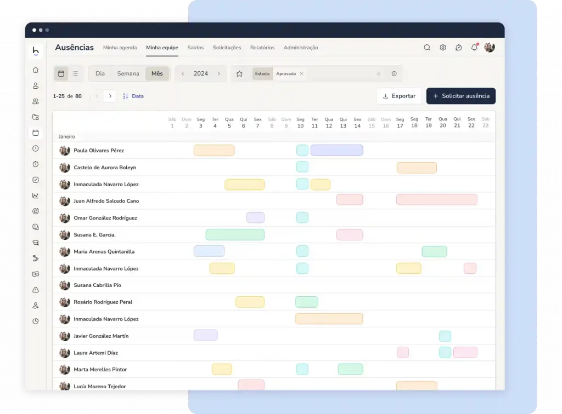Open the user profile avatar in header

click(x=490, y=48)
